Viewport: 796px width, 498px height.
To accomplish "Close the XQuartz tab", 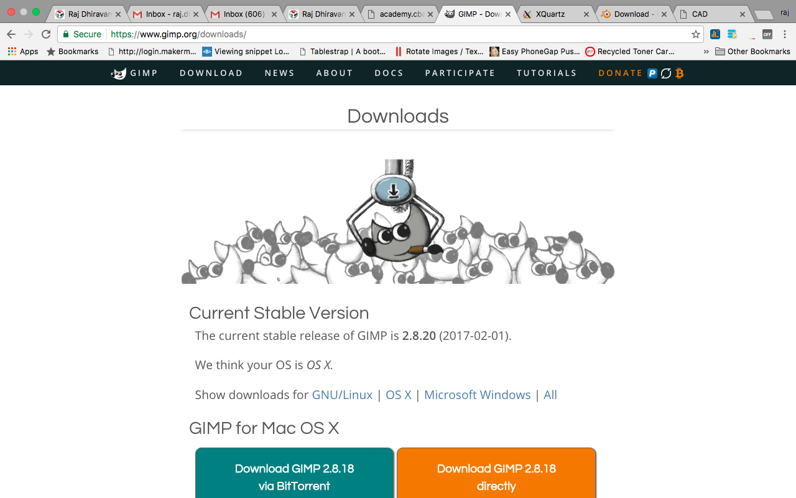I will pos(585,14).
